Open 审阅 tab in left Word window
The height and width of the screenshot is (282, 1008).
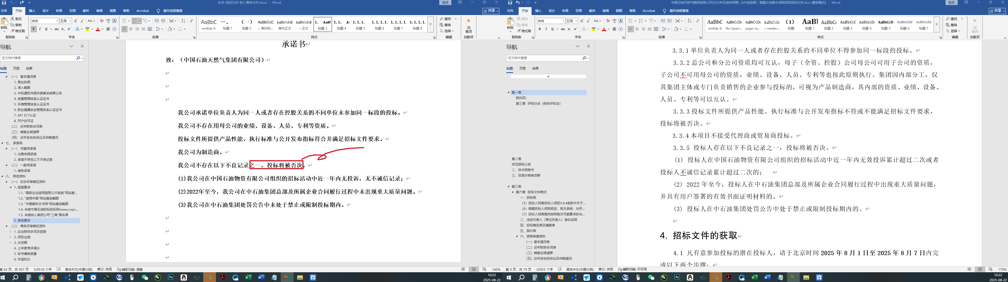99,11
